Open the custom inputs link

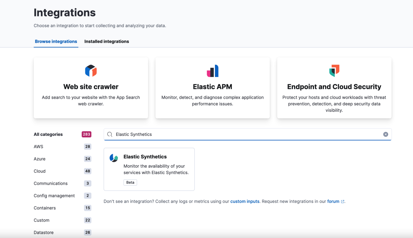click(x=245, y=201)
